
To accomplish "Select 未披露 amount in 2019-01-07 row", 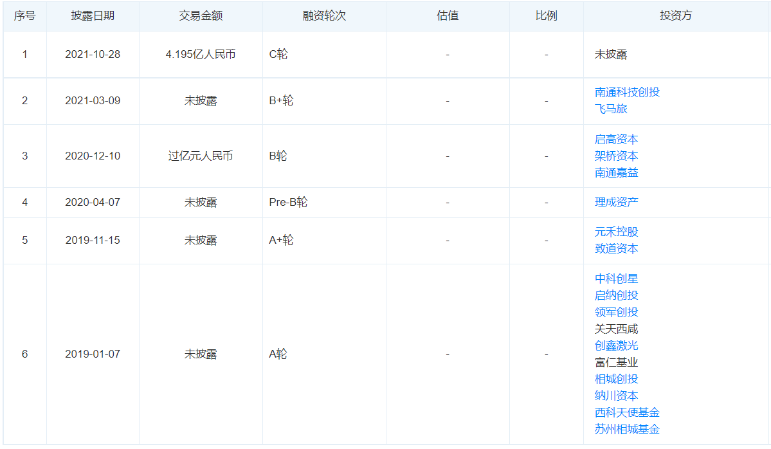I will (201, 354).
